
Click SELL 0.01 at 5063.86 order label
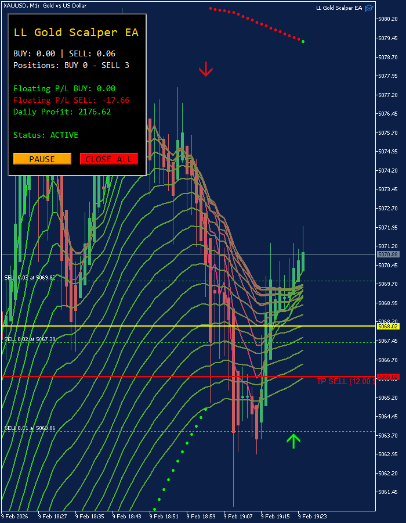click(x=30, y=428)
